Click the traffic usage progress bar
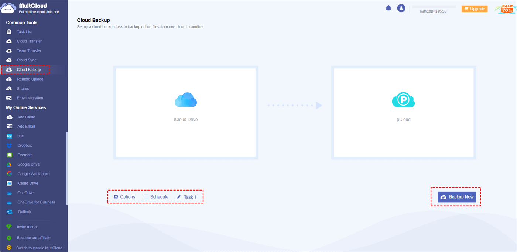Screen dimensions: 517x252 (434, 7)
